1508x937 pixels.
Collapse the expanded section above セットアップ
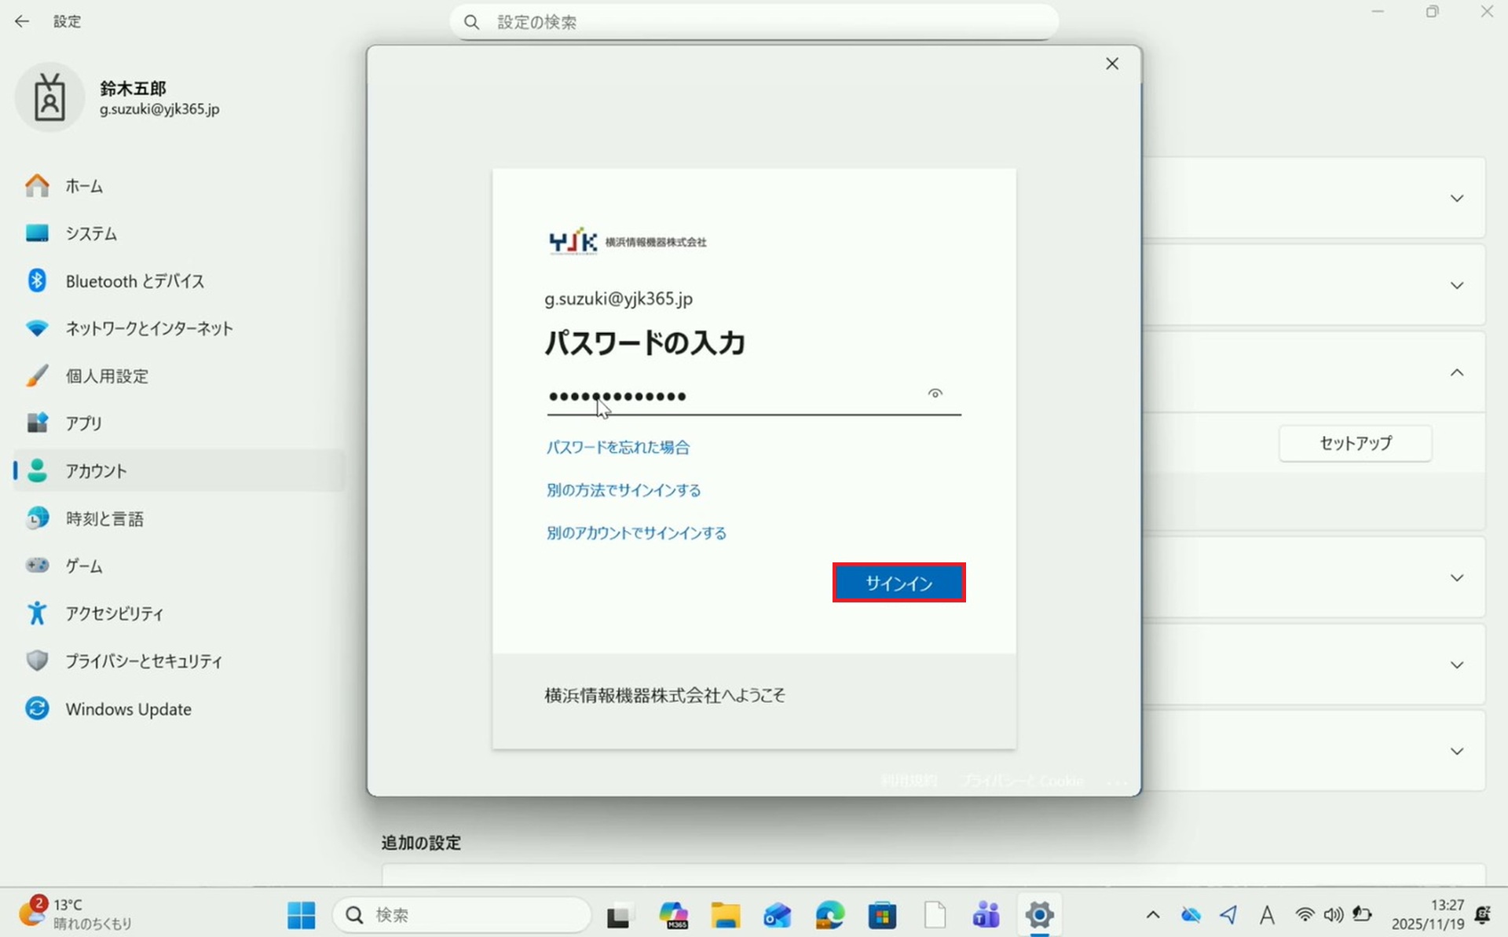click(x=1456, y=372)
